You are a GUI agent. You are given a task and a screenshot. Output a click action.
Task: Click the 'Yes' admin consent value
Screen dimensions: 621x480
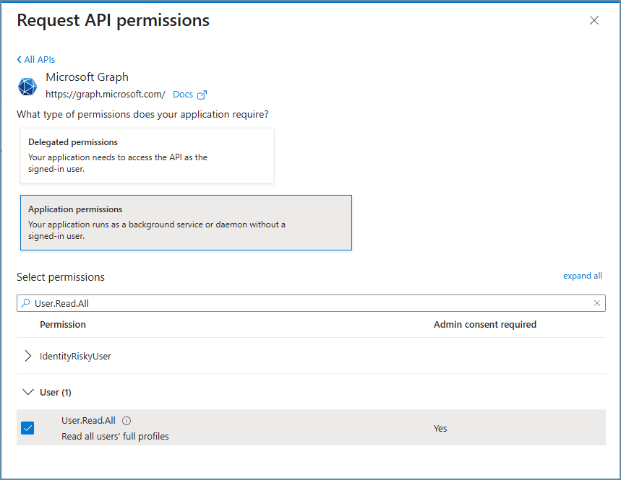(440, 429)
